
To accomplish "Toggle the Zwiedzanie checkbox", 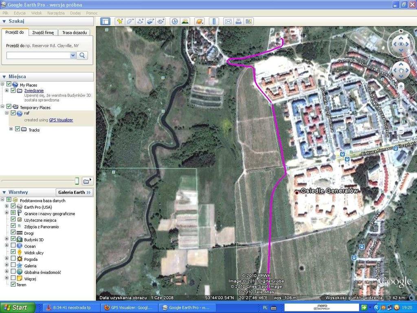I will (13, 90).
